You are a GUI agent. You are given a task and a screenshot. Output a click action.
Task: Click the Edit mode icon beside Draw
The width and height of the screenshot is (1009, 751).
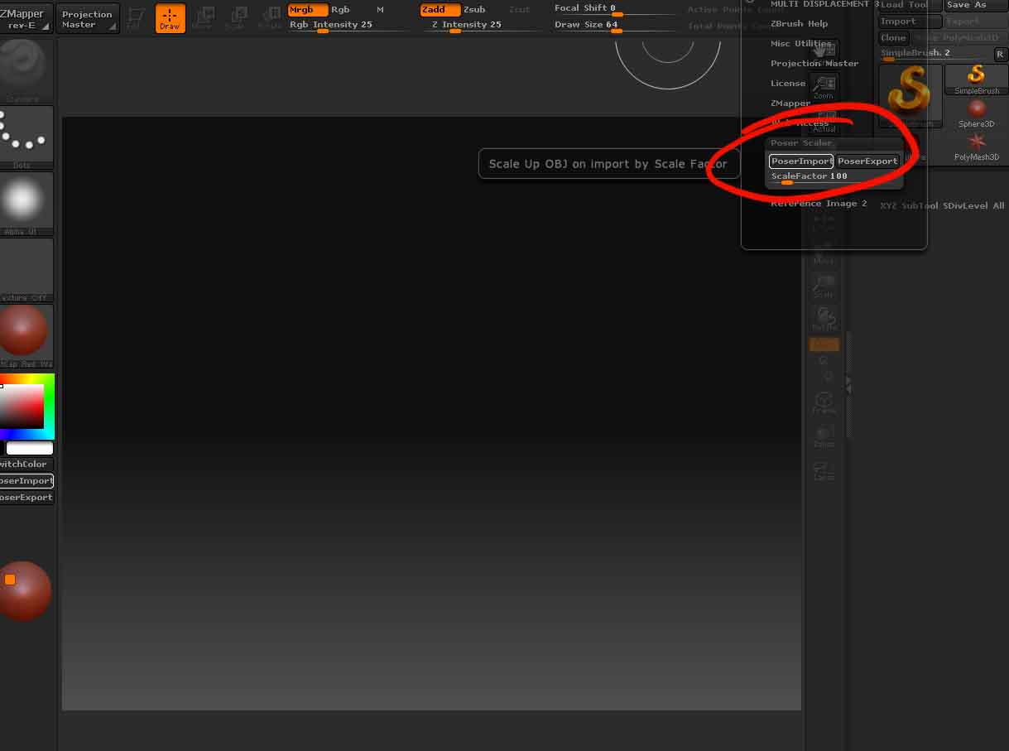(136, 17)
